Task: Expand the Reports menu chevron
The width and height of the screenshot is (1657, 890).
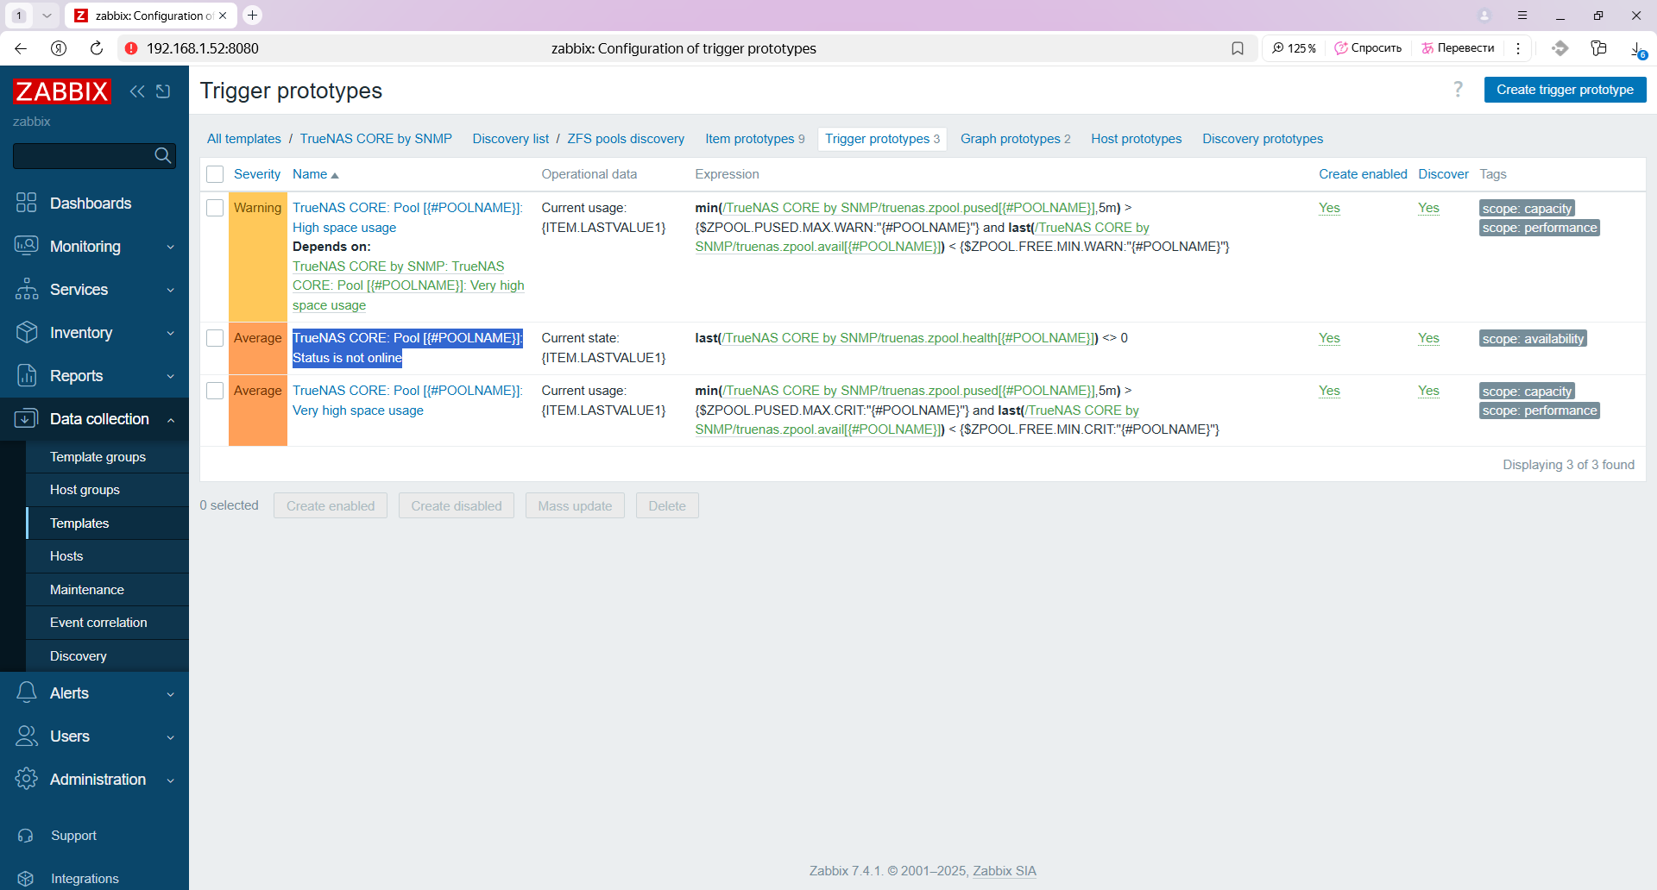Action: pos(171,376)
